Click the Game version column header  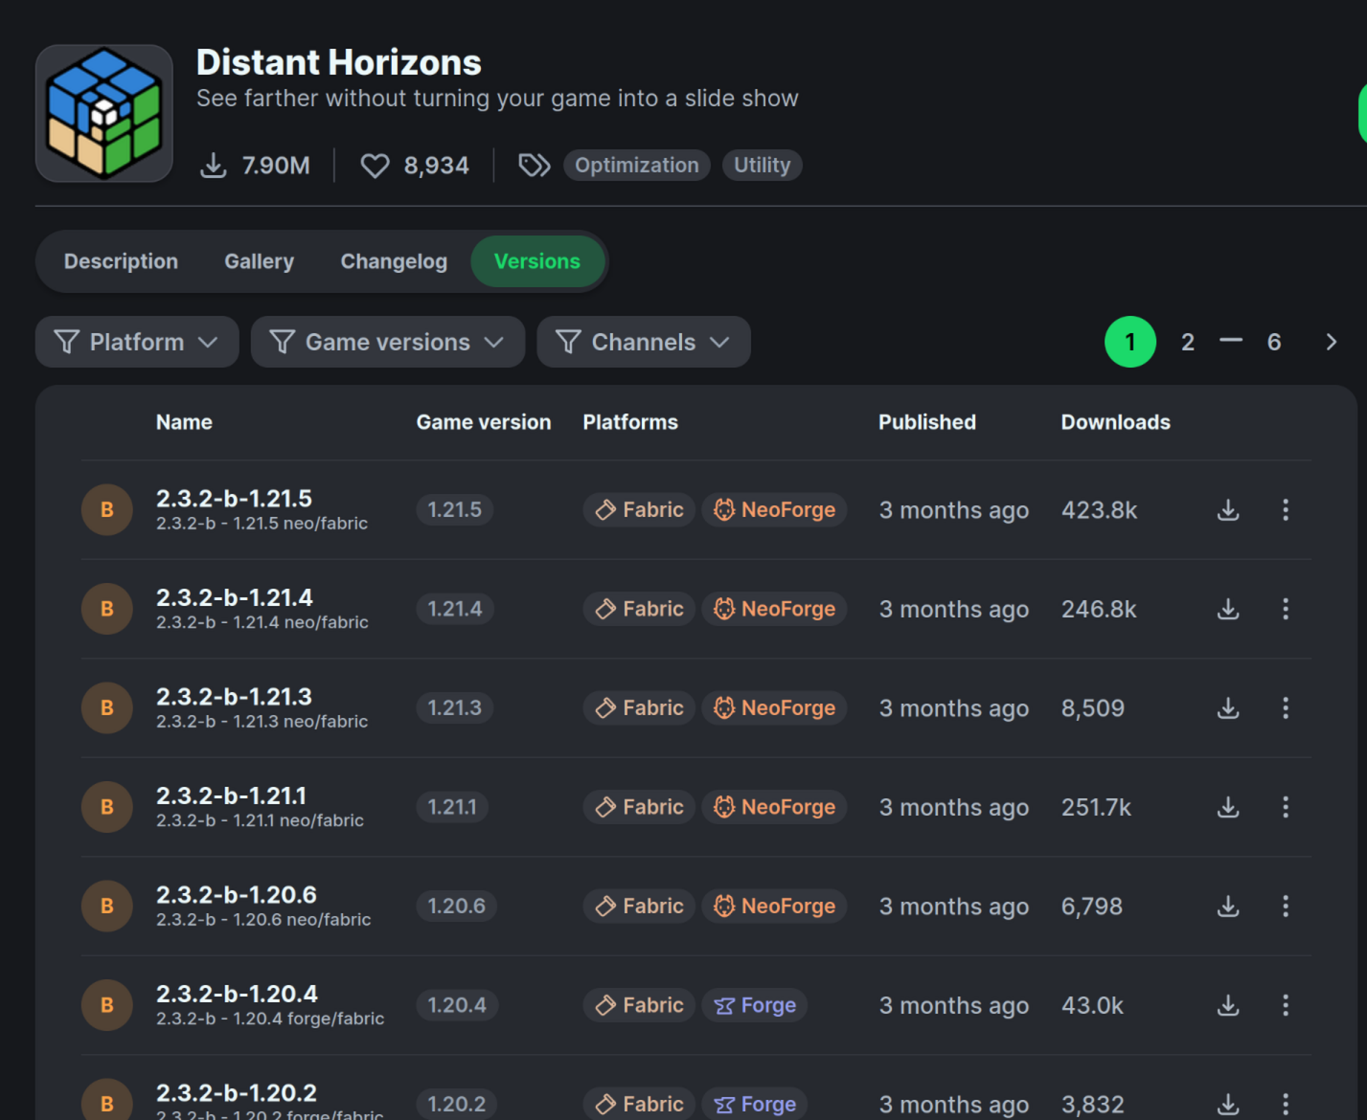(x=484, y=422)
